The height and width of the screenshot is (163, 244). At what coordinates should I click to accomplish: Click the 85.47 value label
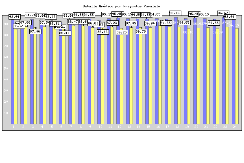click(x=65, y=33)
